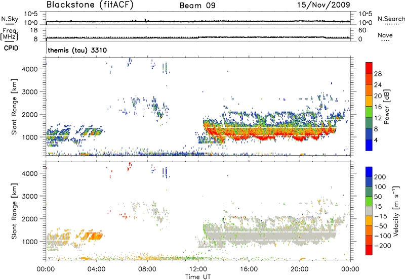Click the 'N.Sky' legend label
Viewport: 405px width, 280px height.
[10, 19]
